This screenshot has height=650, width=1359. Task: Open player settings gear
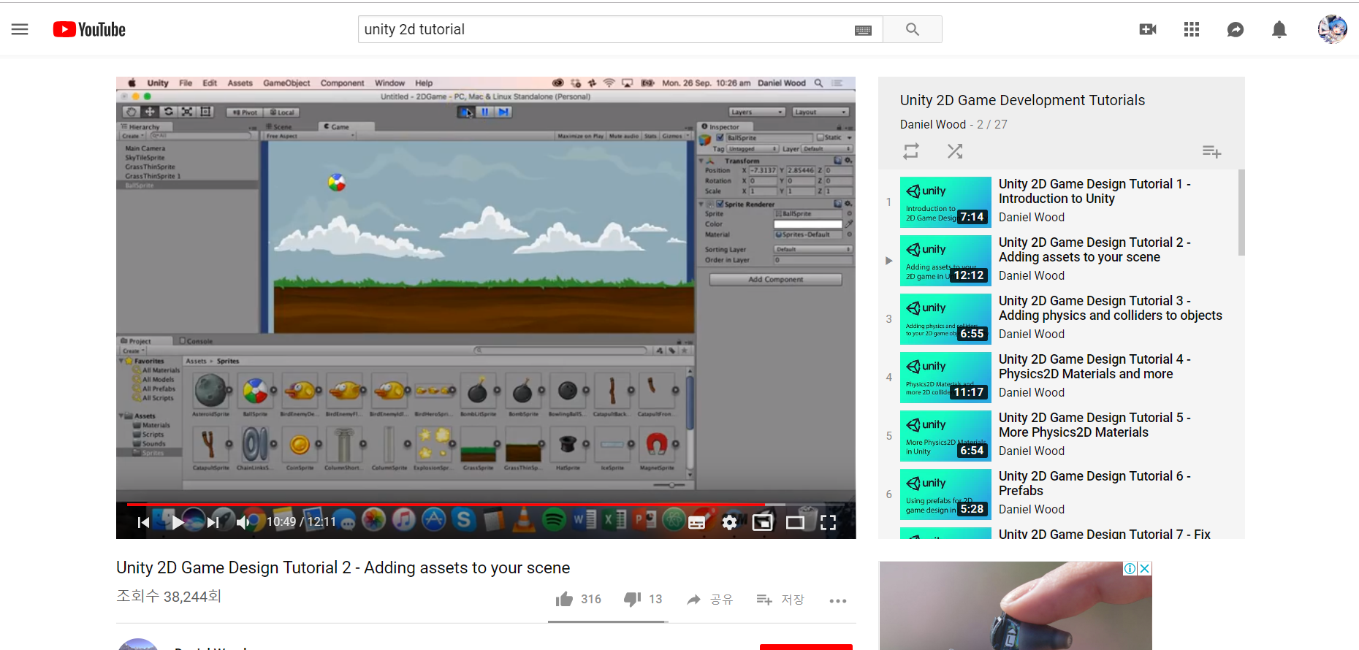click(x=729, y=522)
